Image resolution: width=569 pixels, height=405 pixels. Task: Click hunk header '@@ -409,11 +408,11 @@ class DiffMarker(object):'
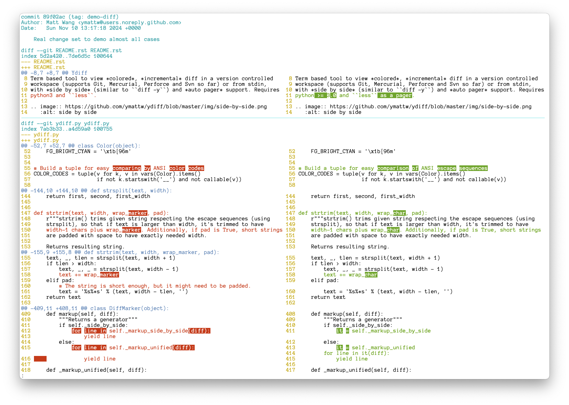pyautogui.click(x=95, y=308)
